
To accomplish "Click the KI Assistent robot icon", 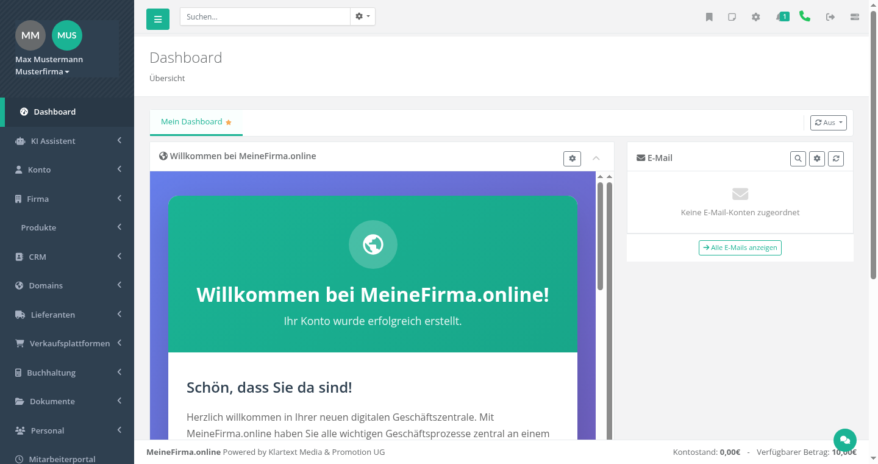I will pos(20,141).
